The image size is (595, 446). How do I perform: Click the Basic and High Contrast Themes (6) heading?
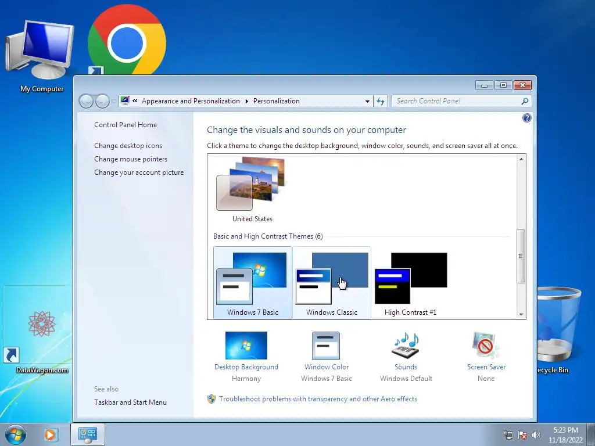268,236
